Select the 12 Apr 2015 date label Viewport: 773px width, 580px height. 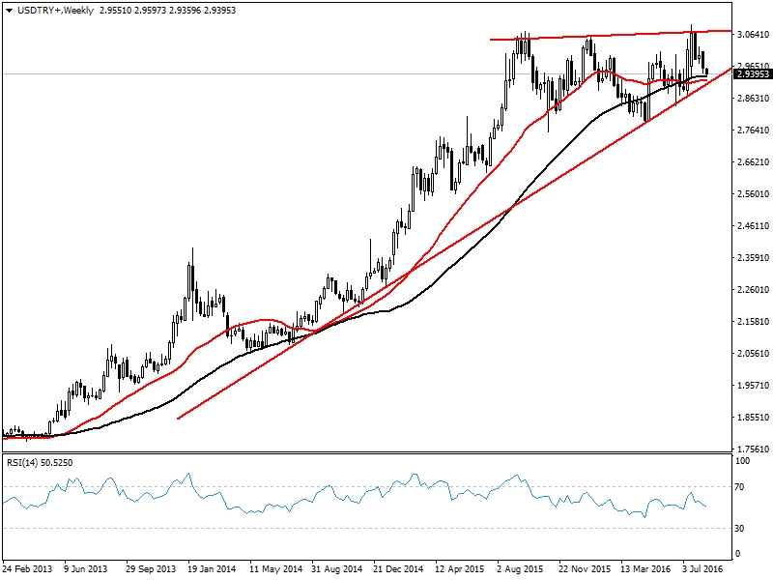tap(460, 568)
